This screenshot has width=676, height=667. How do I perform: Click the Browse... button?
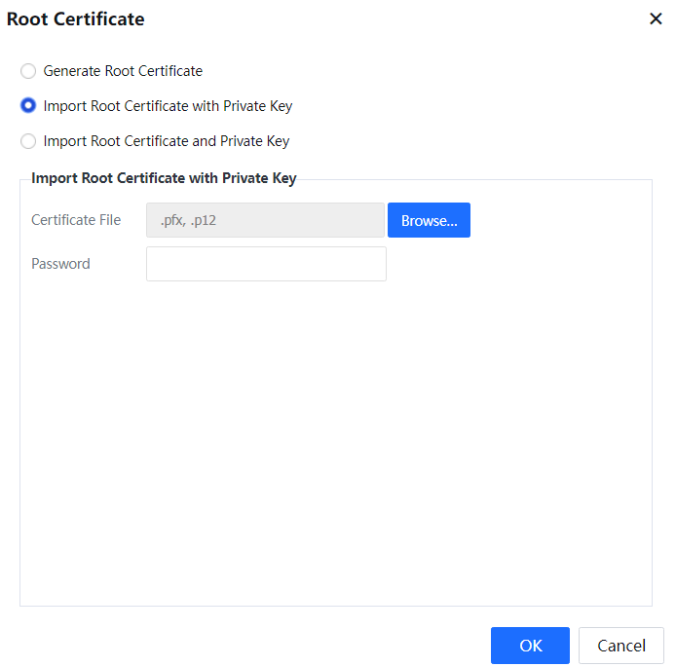429,220
